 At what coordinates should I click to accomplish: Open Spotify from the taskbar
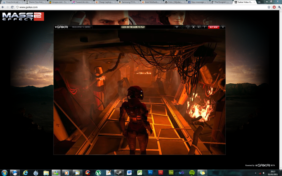pyautogui.click(x=192, y=173)
